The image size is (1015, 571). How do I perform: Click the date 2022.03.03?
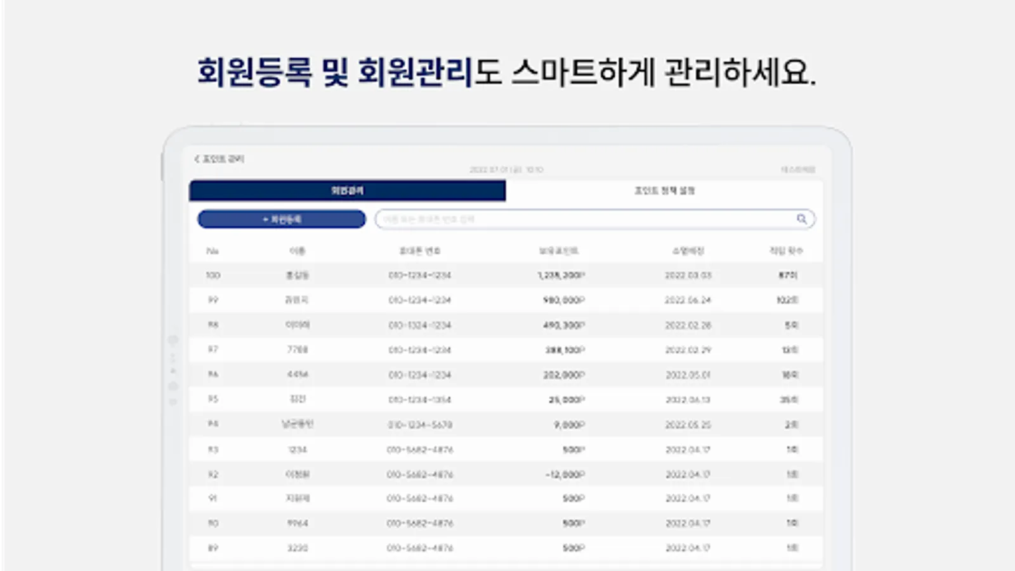[688, 275]
